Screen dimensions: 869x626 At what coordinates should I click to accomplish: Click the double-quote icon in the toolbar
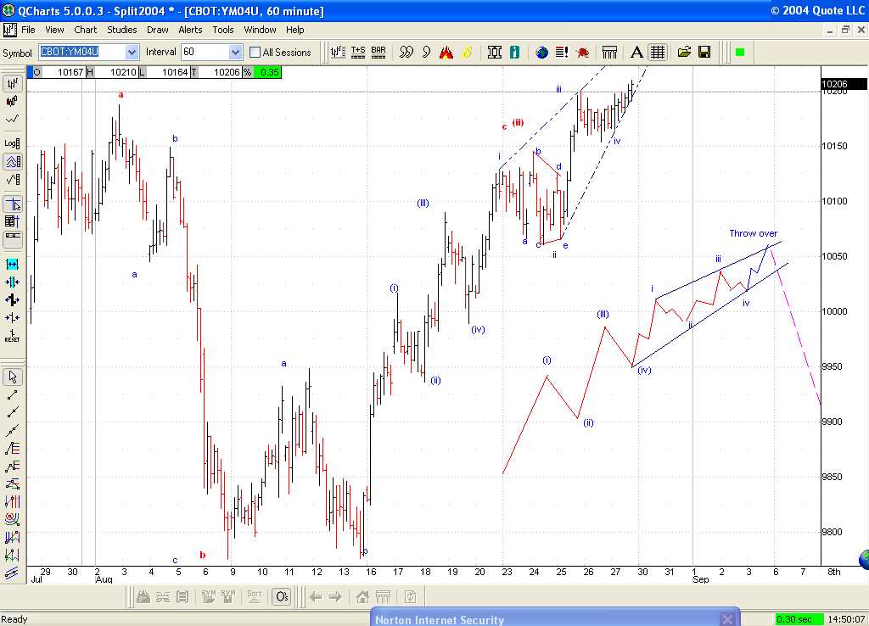pyautogui.click(x=406, y=52)
